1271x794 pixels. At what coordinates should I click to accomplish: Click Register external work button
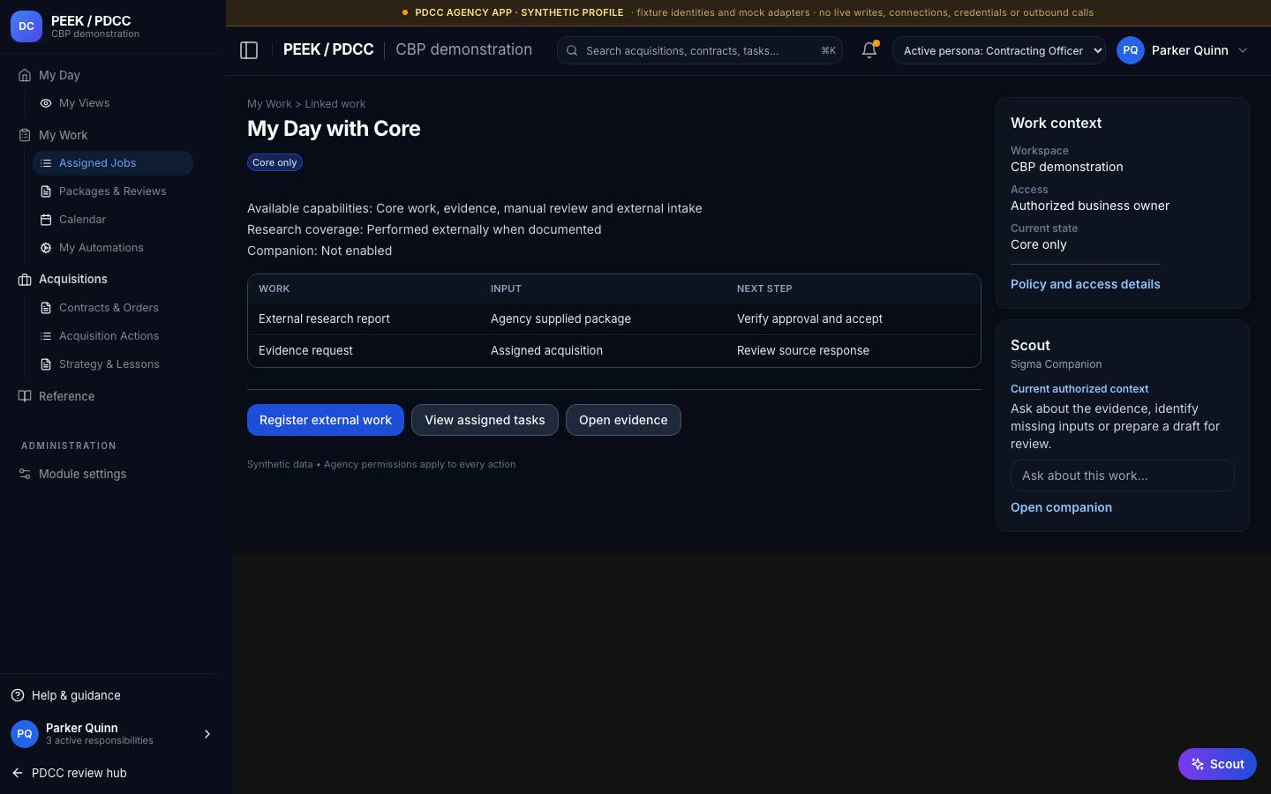click(x=326, y=420)
